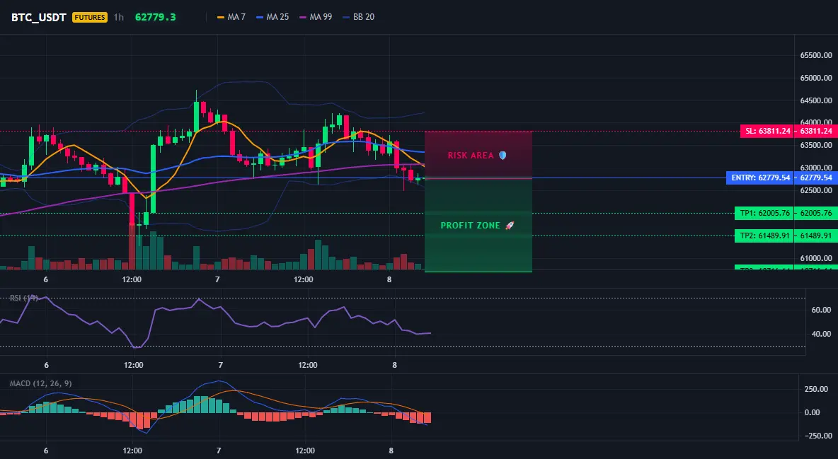Click the 0.00 label on MACD axis
This screenshot has width=838, height=459.
pos(812,412)
